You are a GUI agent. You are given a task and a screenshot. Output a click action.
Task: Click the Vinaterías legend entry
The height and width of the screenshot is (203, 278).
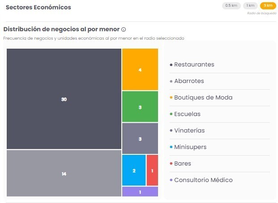(x=189, y=131)
